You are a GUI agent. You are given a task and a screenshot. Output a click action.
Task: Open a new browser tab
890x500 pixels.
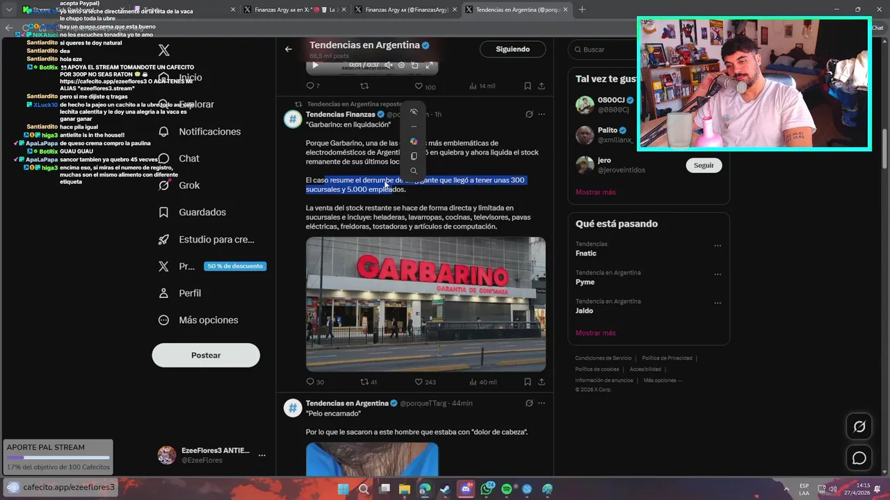(582, 10)
